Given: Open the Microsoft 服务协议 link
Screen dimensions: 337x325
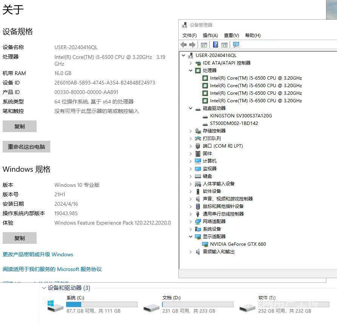Looking at the screenshot, I should coord(52,269).
